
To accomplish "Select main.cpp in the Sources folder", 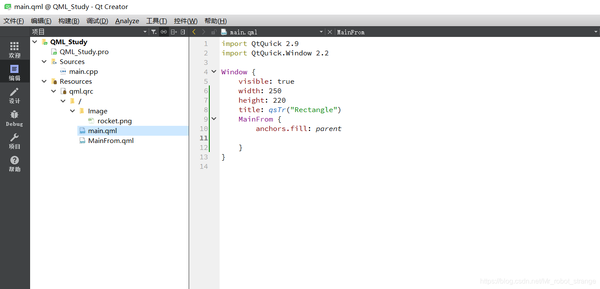I will click(x=83, y=71).
